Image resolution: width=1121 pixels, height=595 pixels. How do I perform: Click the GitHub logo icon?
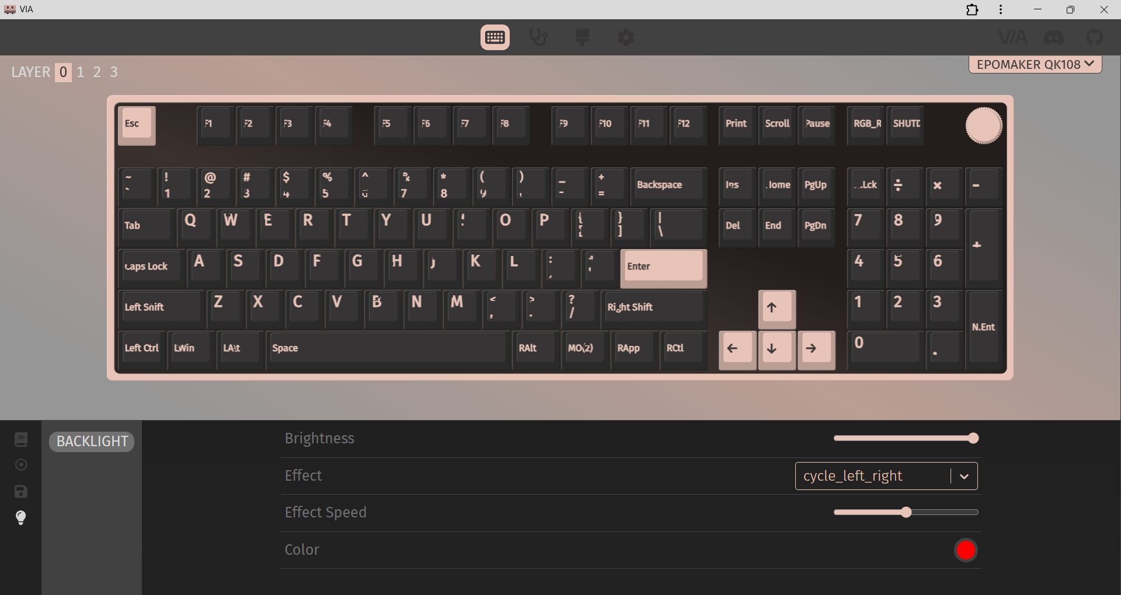1095,37
